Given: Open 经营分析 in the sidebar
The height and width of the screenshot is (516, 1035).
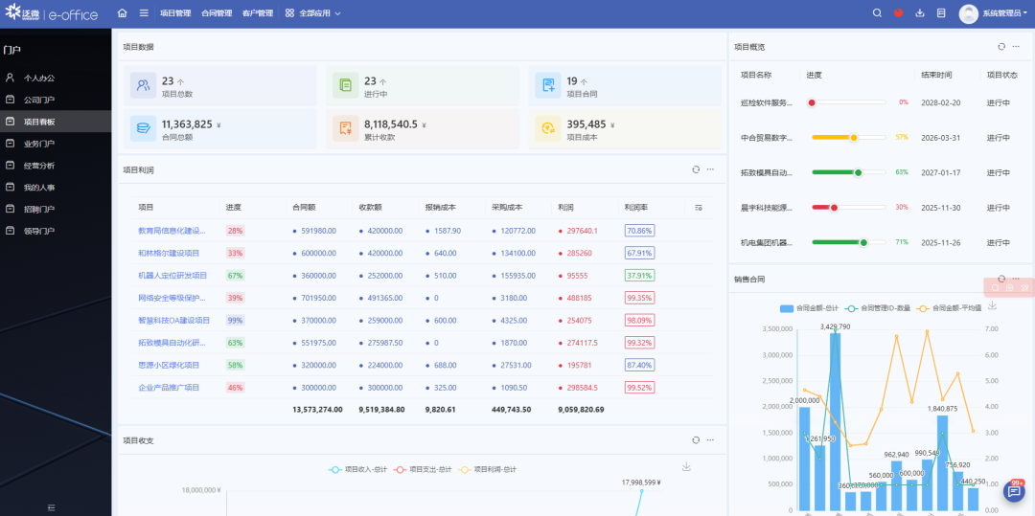Looking at the screenshot, I should tap(39, 166).
